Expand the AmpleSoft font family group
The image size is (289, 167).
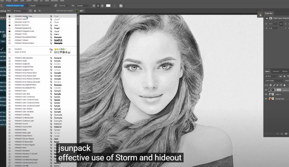[13, 64]
